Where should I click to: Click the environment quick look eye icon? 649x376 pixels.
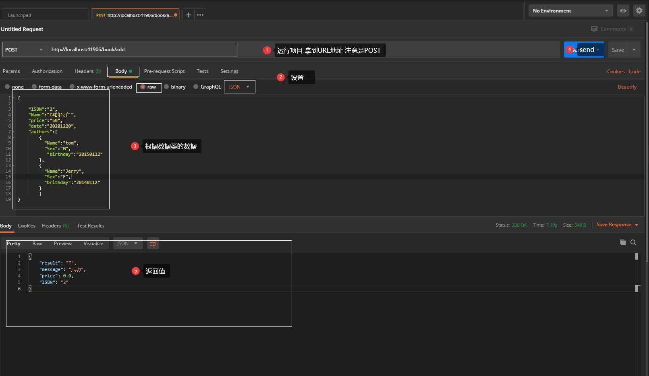tap(623, 11)
